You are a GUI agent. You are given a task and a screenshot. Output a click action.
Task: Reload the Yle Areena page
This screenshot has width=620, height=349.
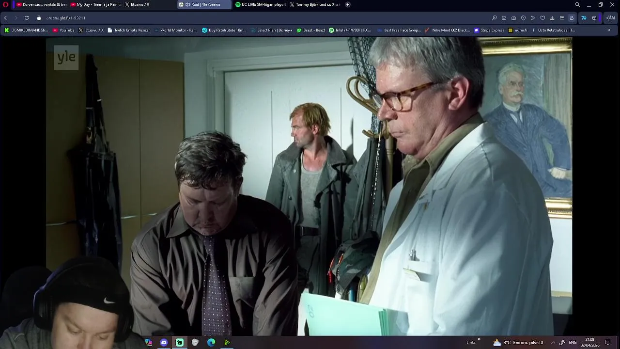coord(27,18)
